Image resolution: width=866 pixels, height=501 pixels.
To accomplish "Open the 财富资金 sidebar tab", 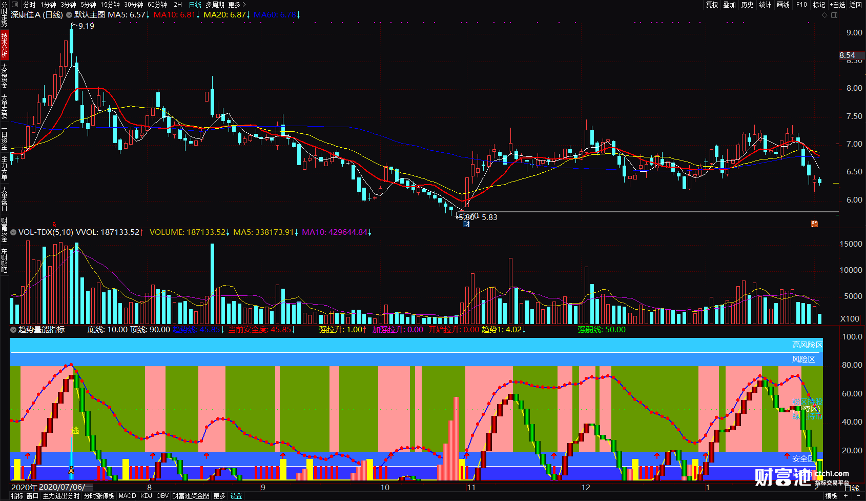I will pos(4,230).
